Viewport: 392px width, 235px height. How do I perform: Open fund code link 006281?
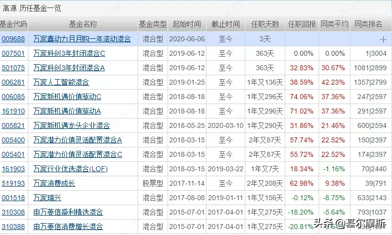pos(13,82)
